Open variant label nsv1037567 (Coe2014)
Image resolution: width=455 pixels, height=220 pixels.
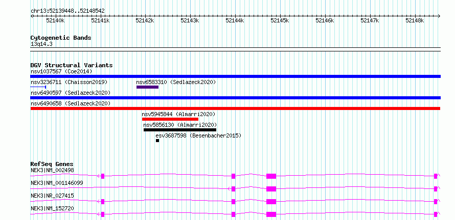[x=61, y=71]
